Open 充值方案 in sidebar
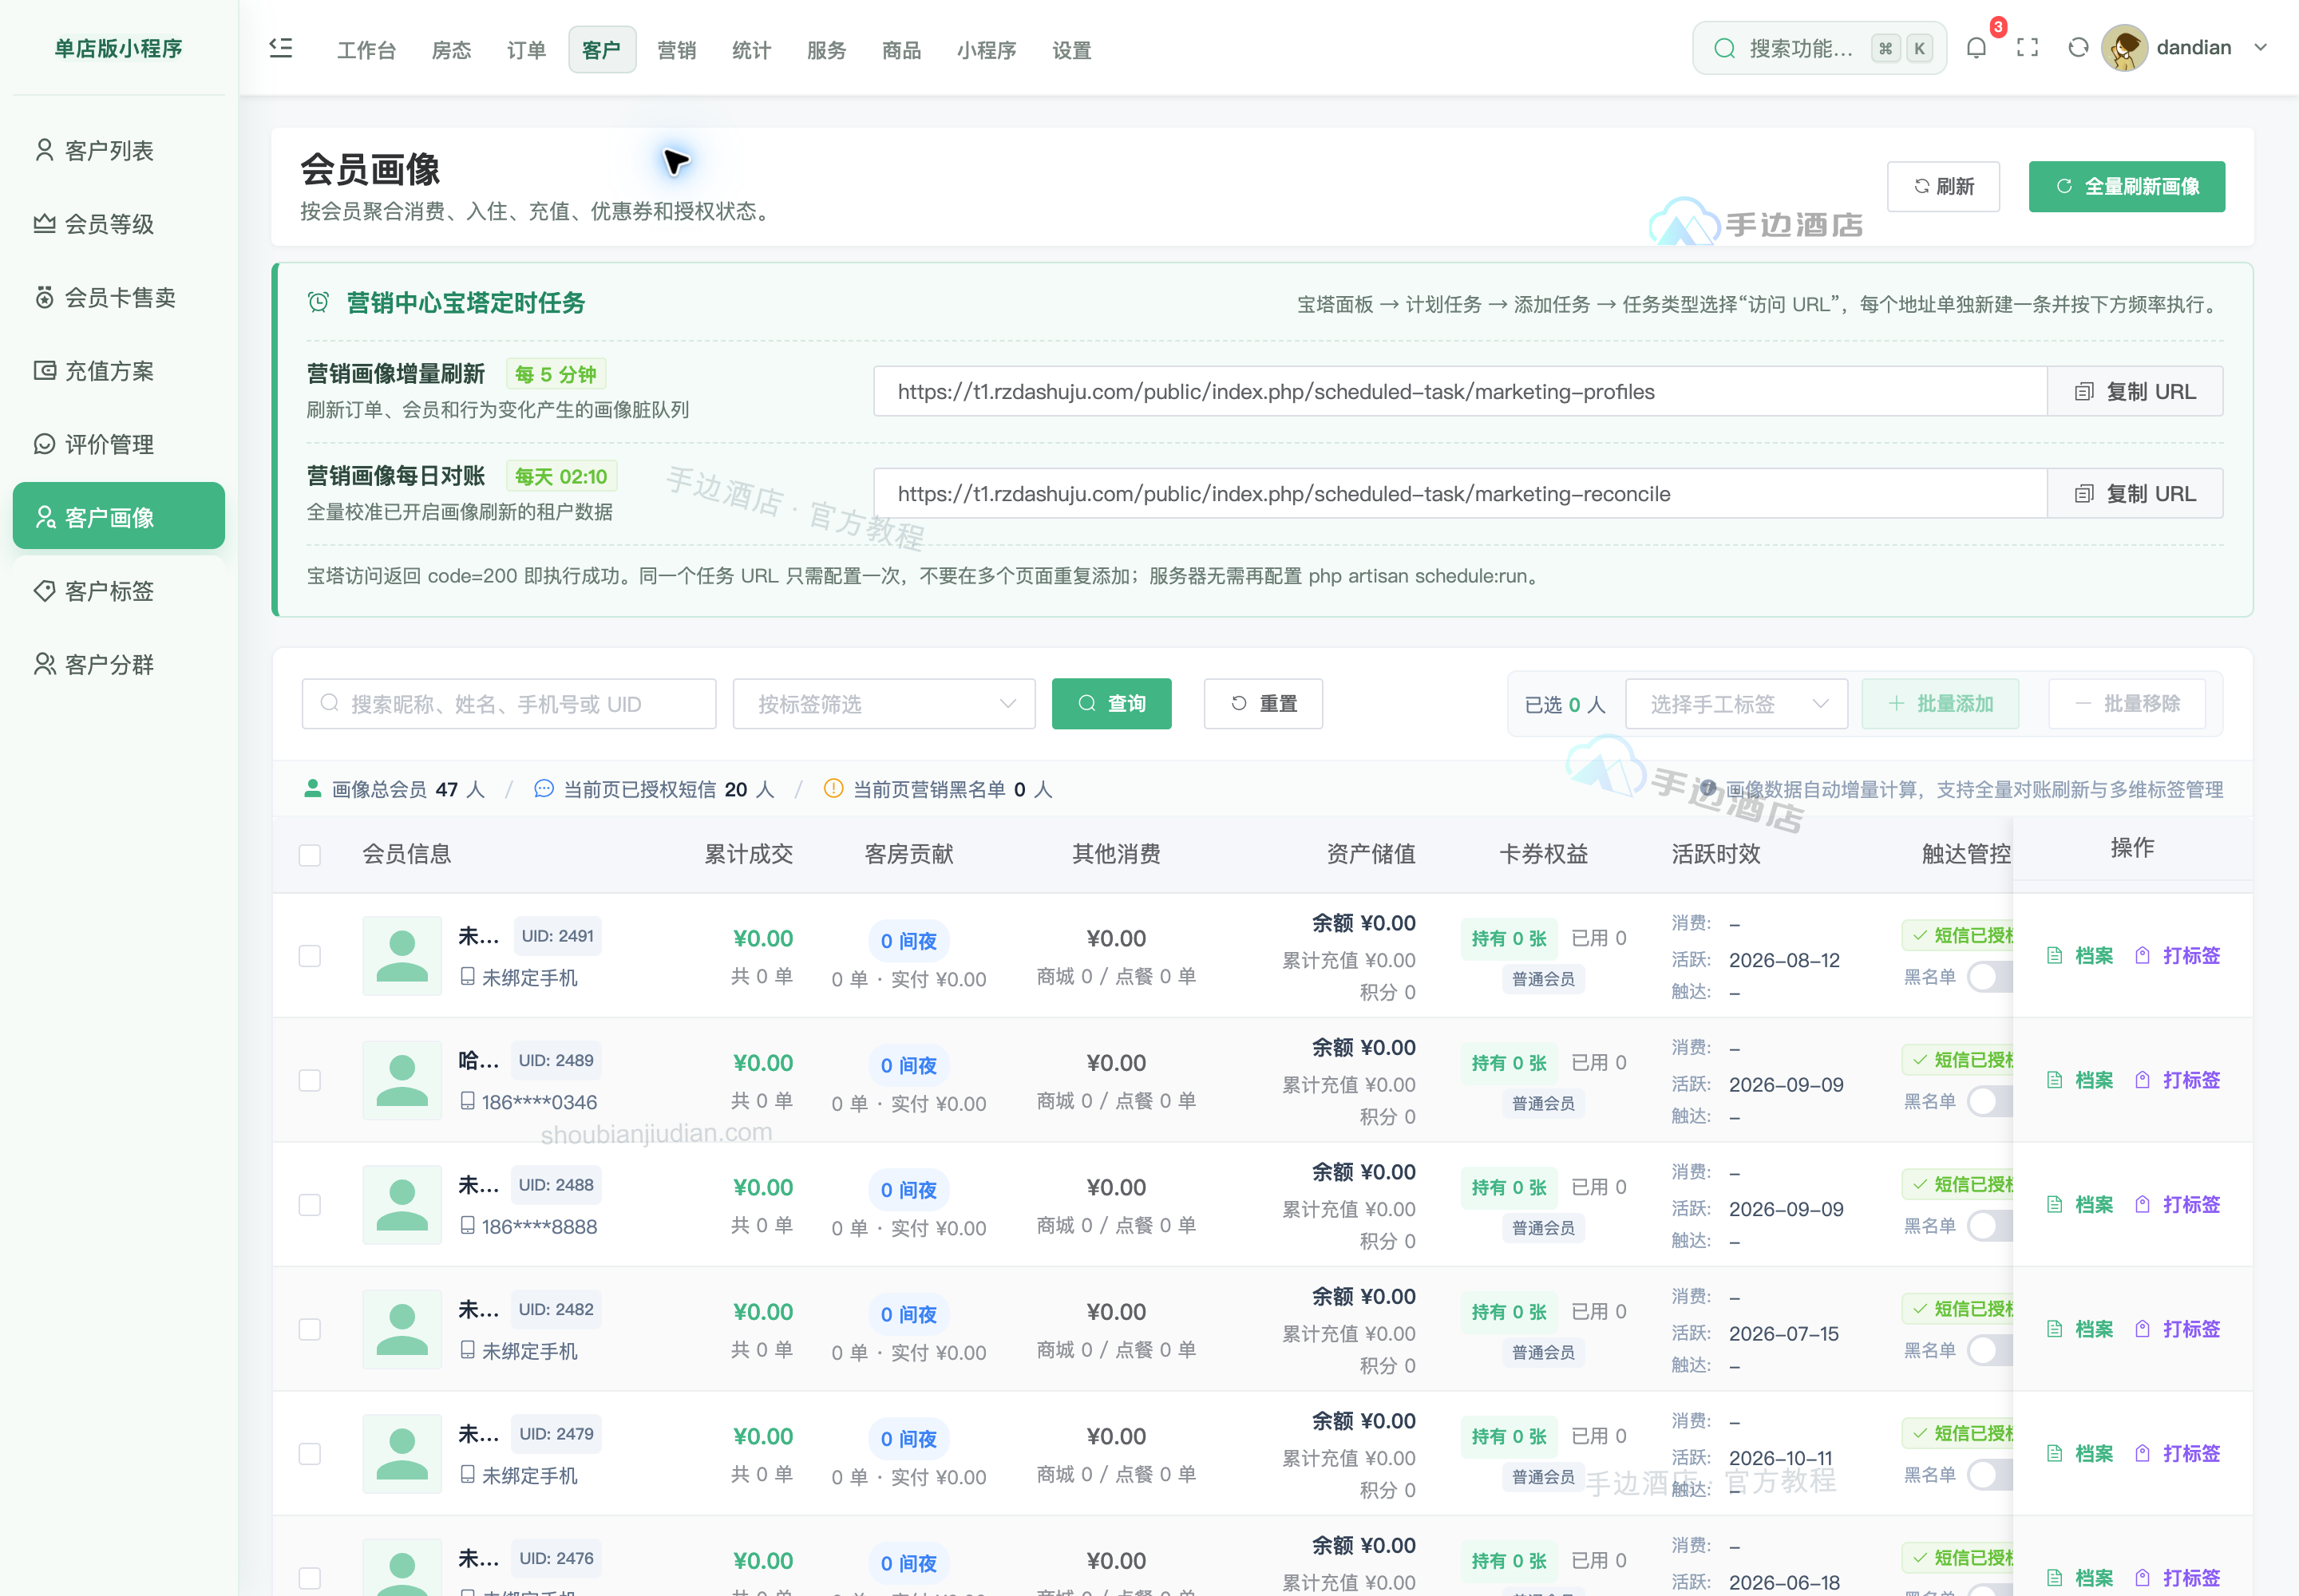 118,371
